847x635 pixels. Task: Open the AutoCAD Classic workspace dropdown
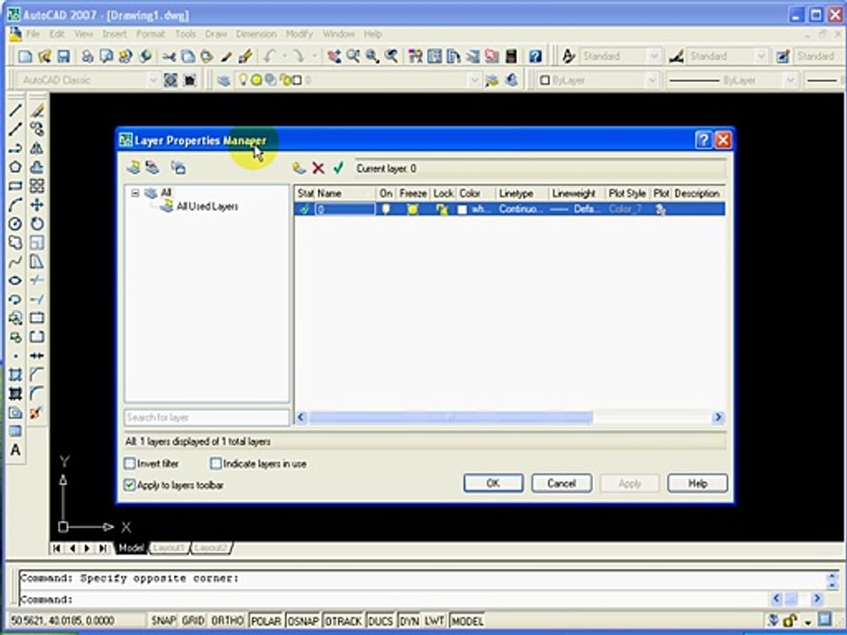click(153, 80)
